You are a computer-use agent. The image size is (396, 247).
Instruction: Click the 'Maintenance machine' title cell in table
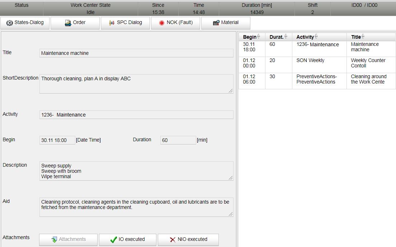371,49
